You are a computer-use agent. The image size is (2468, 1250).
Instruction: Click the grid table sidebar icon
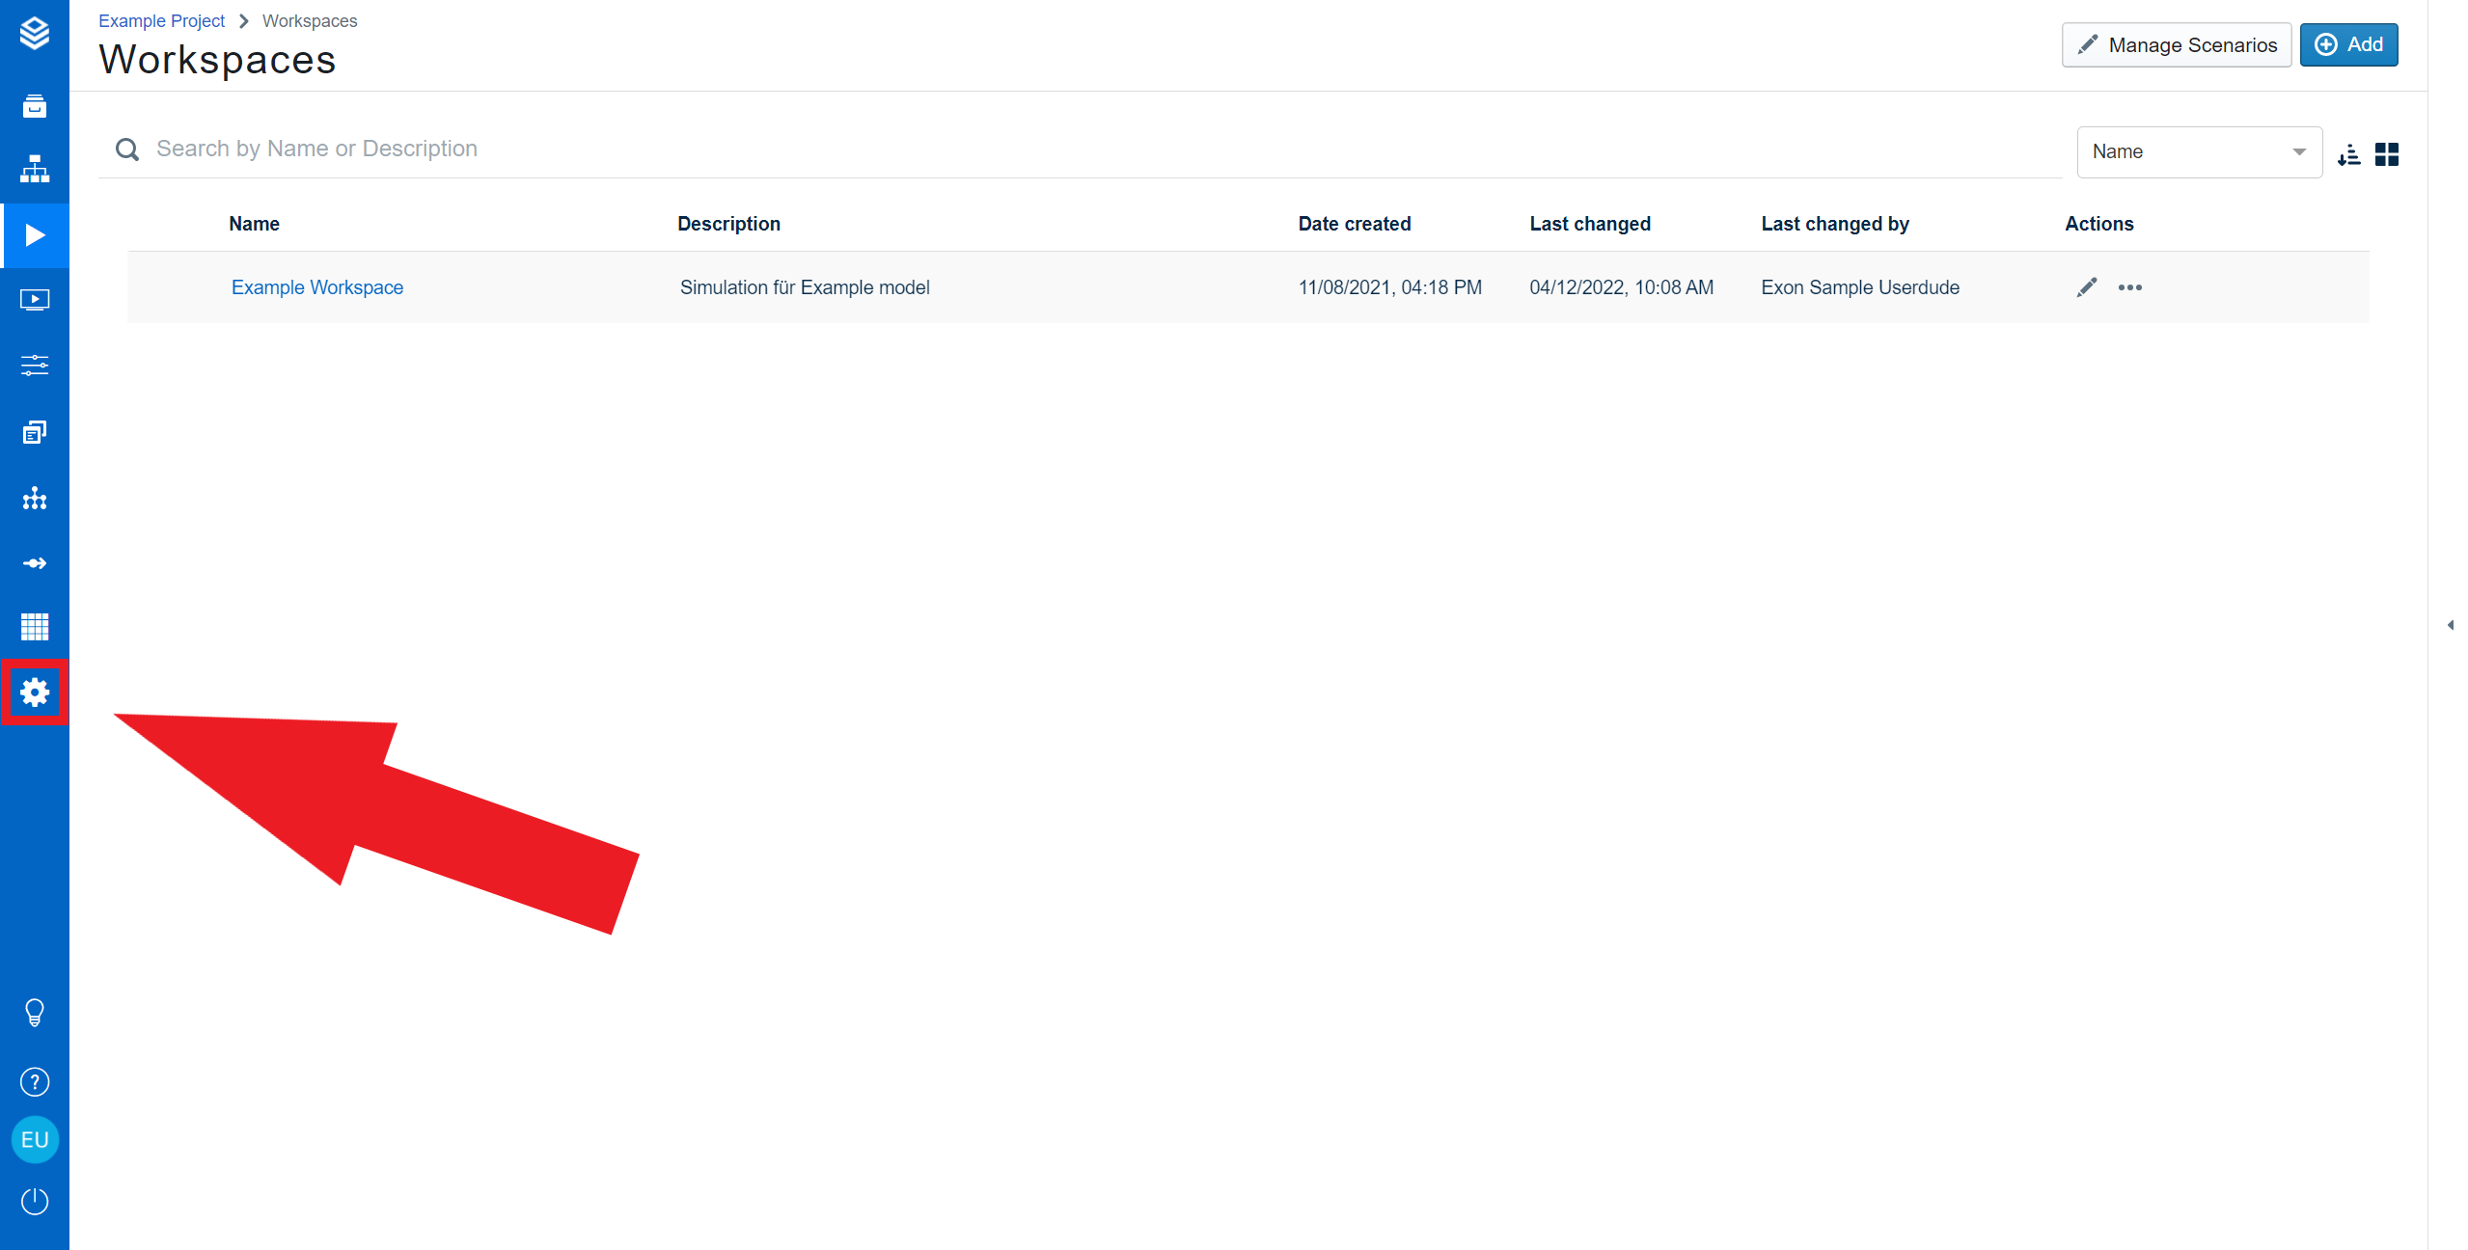(x=35, y=627)
